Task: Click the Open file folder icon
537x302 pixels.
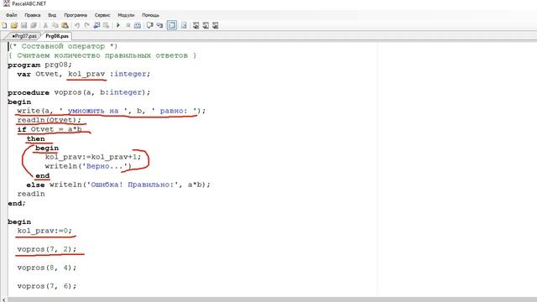Action: point(14,25)
